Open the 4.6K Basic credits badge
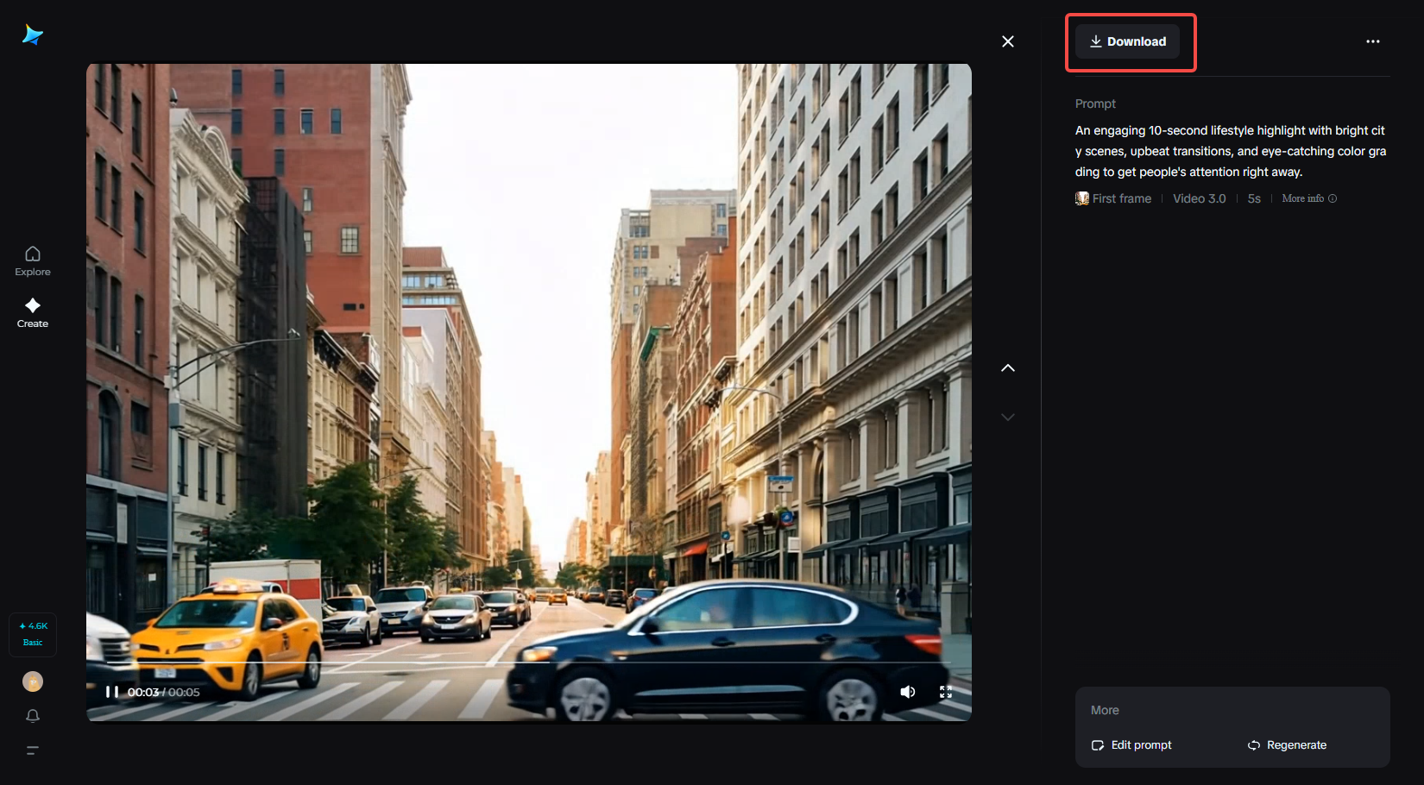The image size is (1424, 785). (33, 634)
